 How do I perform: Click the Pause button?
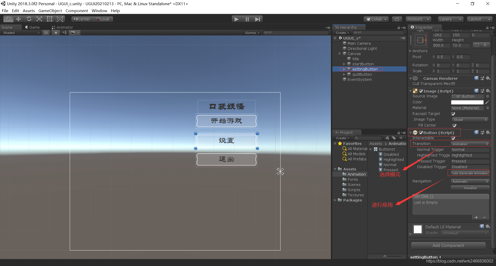pos(247,19)
